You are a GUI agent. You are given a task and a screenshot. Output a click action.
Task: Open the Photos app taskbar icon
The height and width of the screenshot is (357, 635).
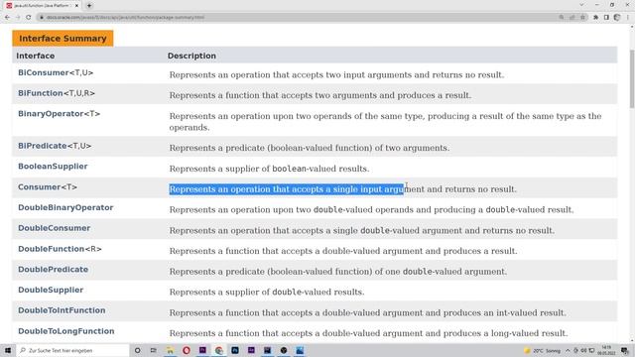pos(300,350)
